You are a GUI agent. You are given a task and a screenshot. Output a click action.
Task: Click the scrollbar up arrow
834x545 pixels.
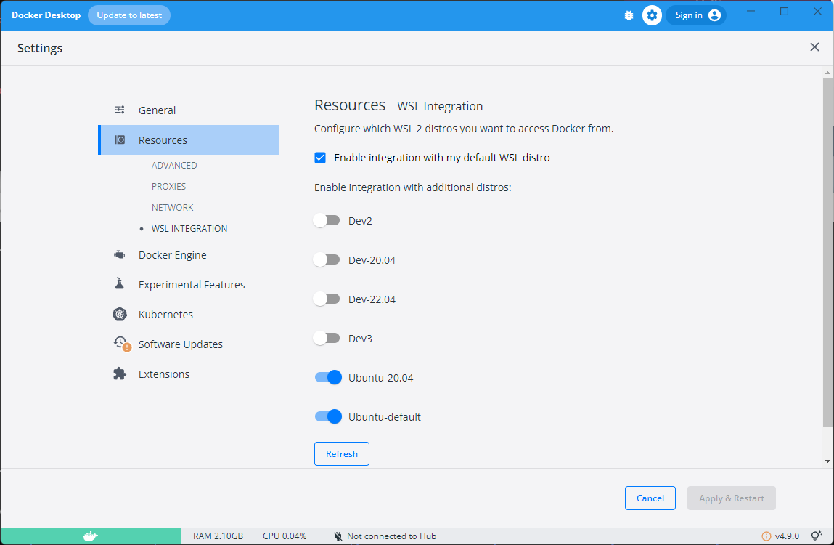pos(827,73)
